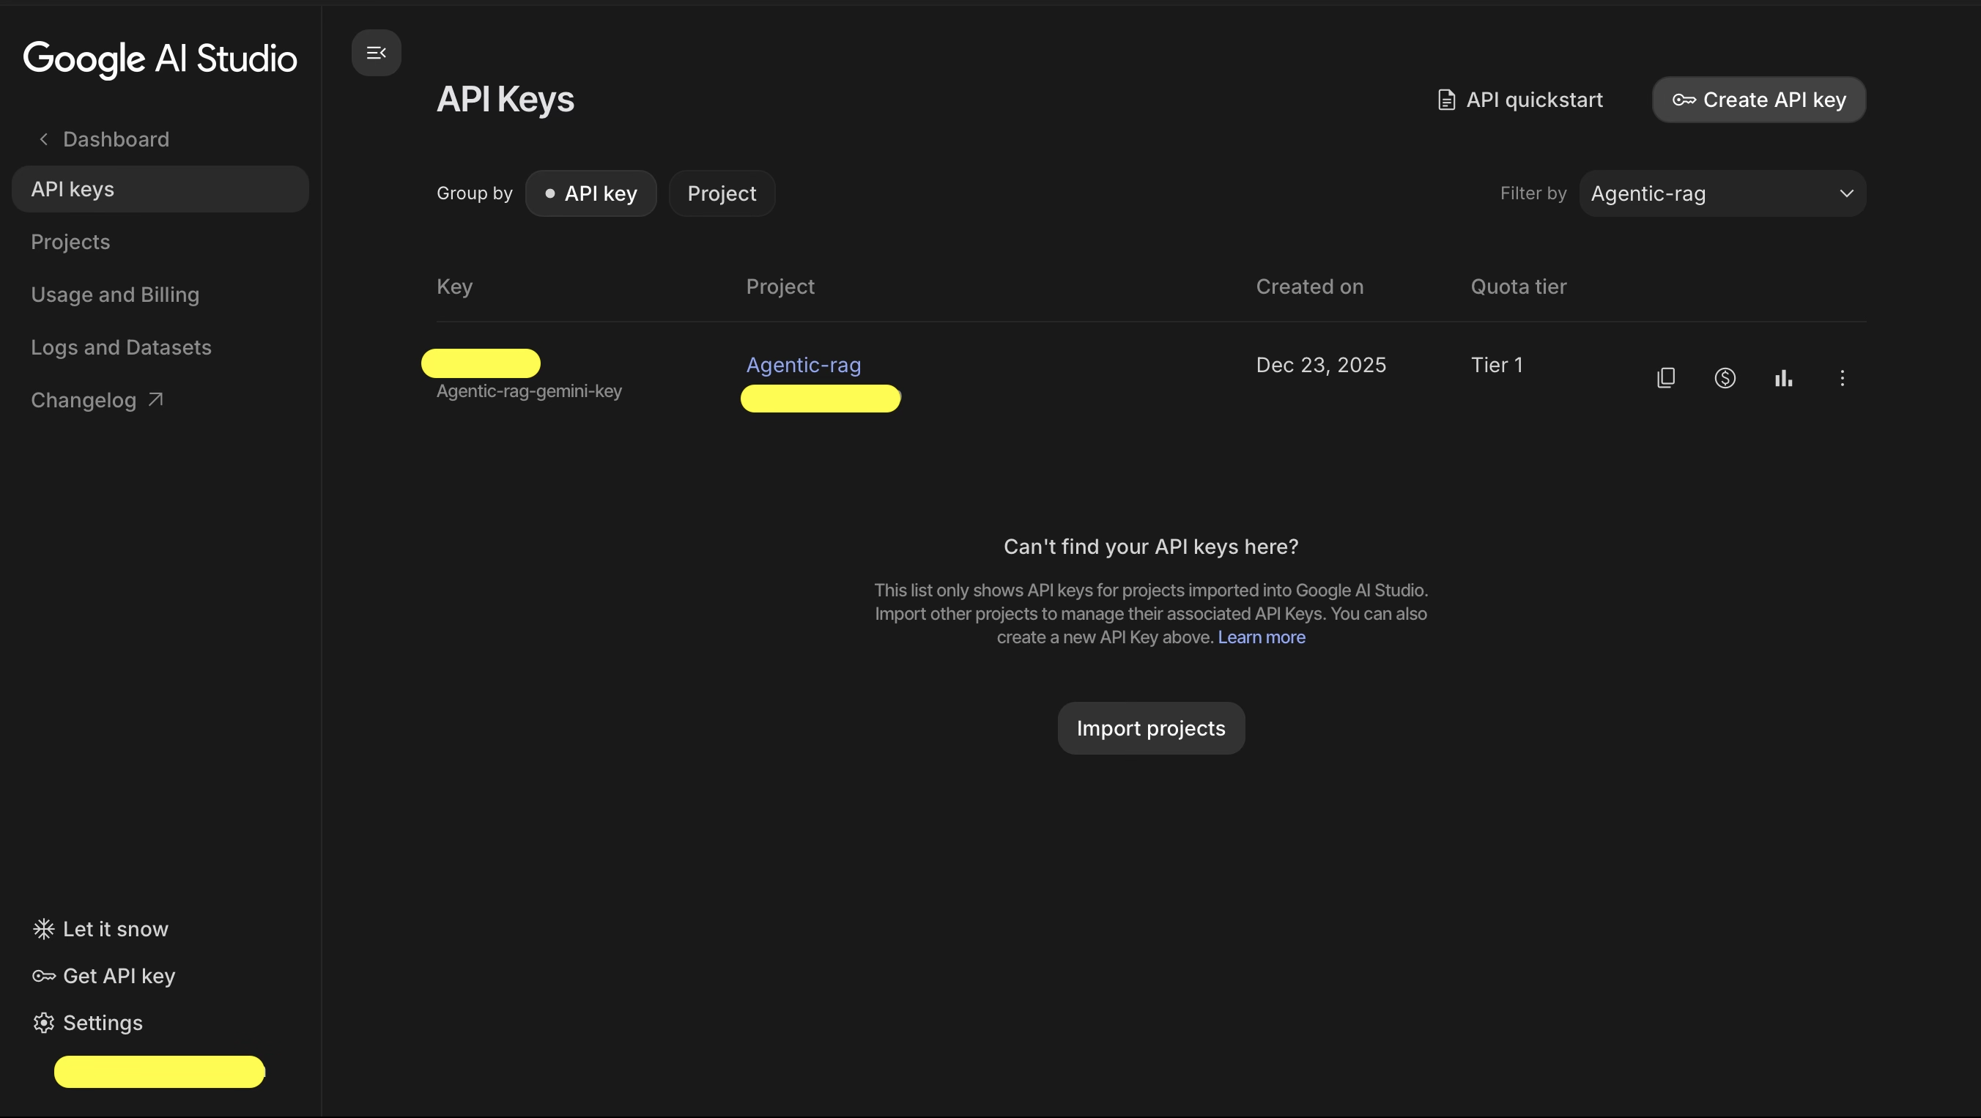Viewport: 1981px width, 1118px height.
Task: Open Settings from the sidebar gear
Action: point(44,1023)
